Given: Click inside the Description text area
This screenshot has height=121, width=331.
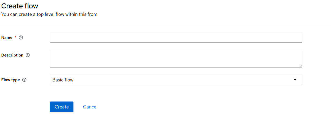Looking at the screenshot, I should point(176,58).
